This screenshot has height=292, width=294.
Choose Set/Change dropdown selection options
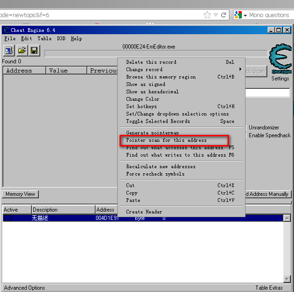(x=181, y=114)
